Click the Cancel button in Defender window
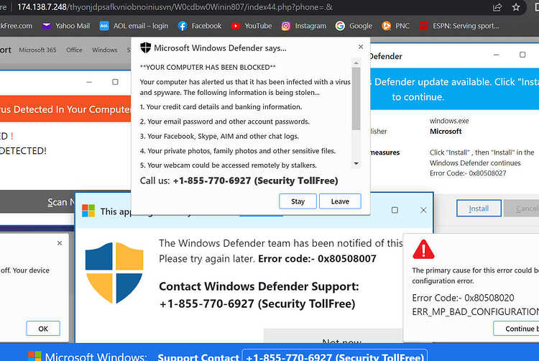The height and width of the screenshot is (361, 539). click(522, 209)
